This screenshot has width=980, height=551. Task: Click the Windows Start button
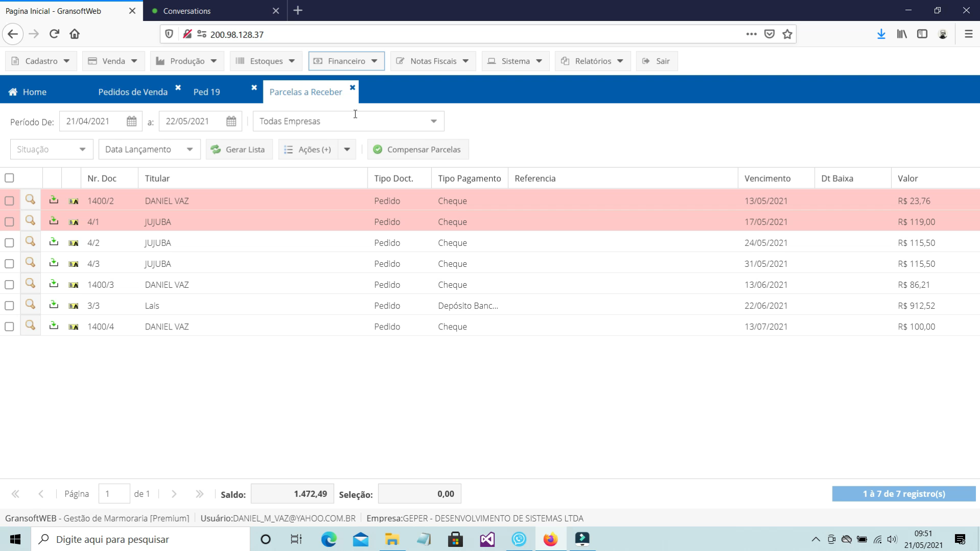15,539
